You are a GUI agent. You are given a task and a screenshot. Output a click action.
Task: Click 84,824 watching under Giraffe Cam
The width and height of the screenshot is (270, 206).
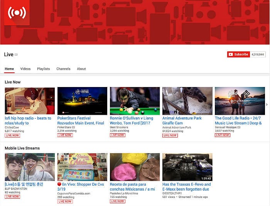[x=173, y=131]
